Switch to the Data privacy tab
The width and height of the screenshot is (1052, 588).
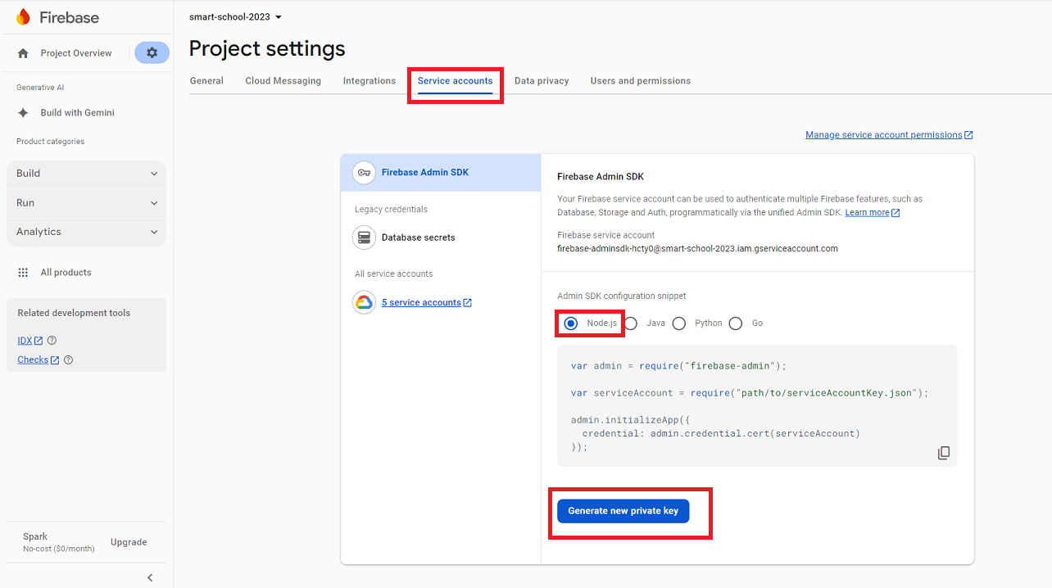542,81
